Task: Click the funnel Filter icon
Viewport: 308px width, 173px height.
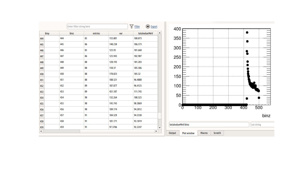Action: point(131,26)
